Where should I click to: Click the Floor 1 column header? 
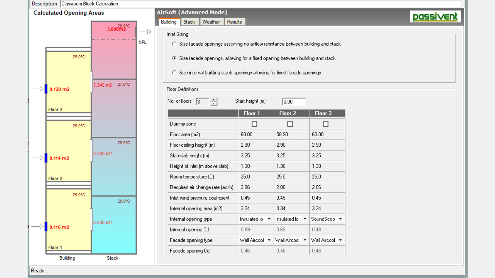(x=256, y=113)
